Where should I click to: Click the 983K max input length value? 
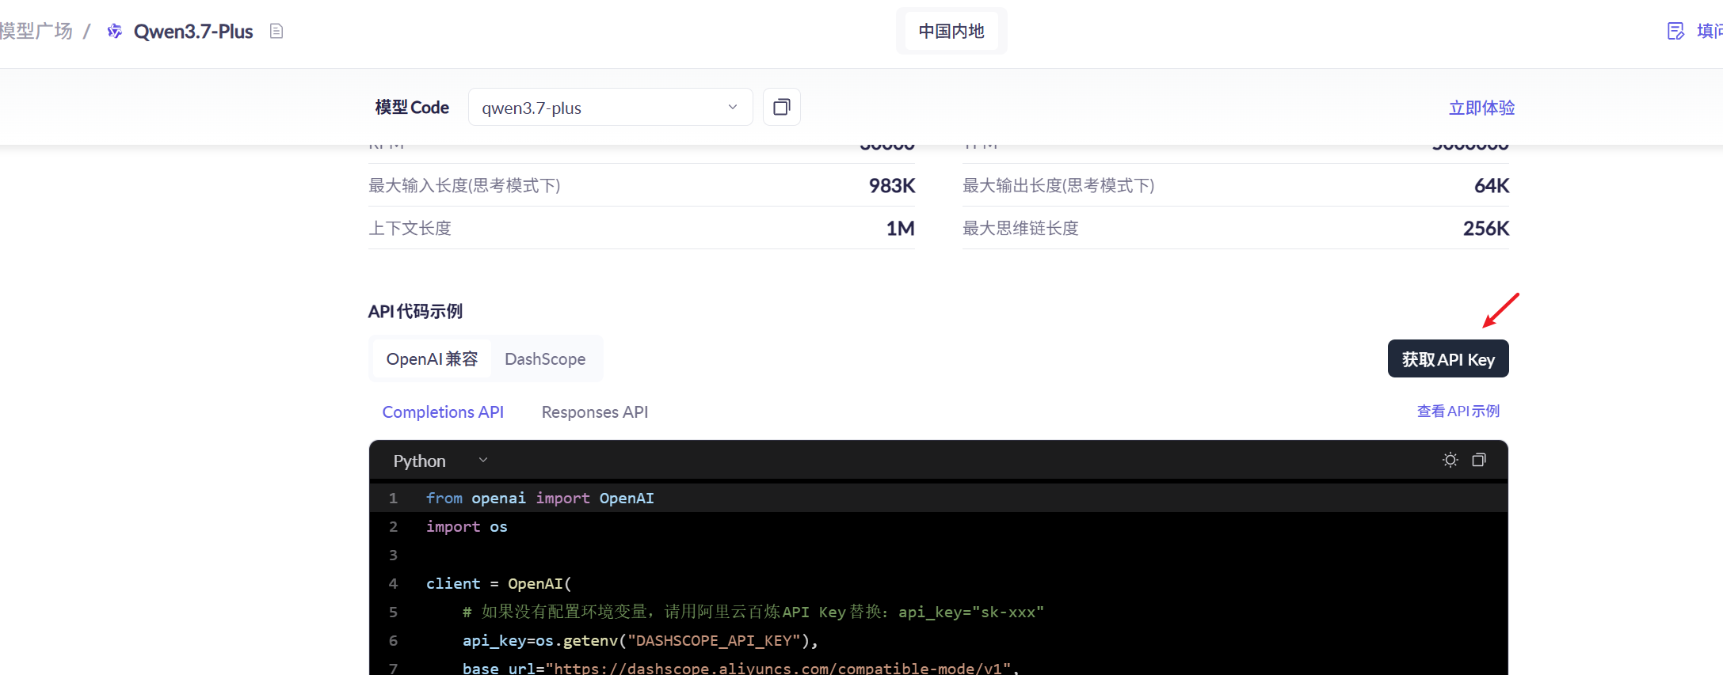tap(892, 185)
